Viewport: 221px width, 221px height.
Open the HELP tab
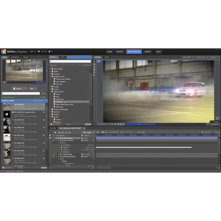pos(158,52)
